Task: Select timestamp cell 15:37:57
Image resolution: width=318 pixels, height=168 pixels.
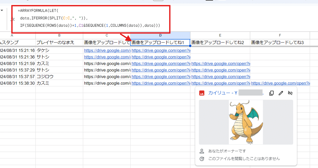Action: pos(18,77)
